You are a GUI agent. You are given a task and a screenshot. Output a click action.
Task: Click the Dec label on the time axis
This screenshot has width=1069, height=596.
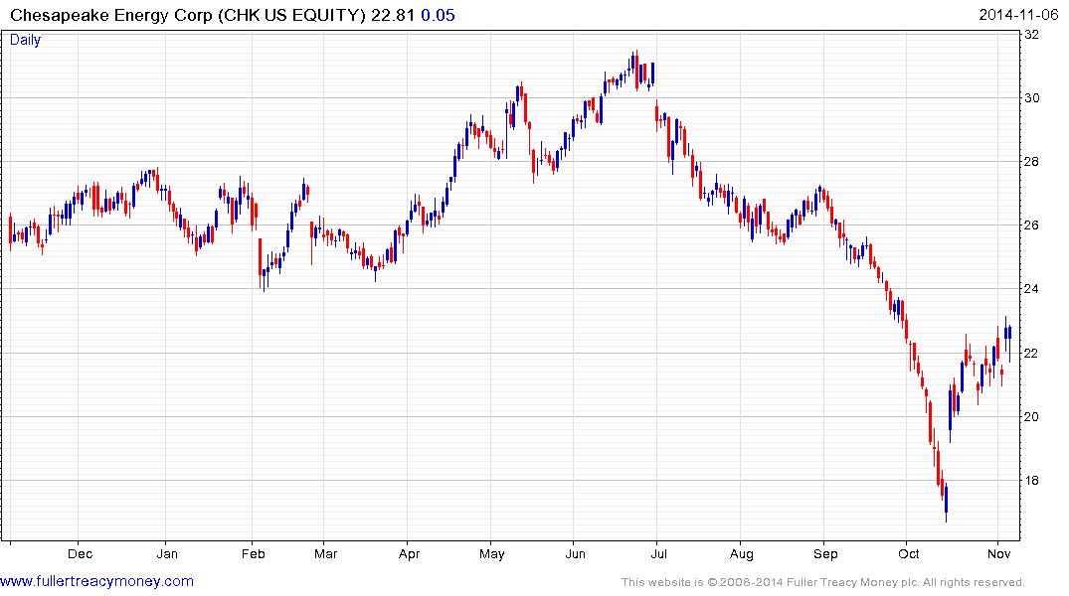(80, 553)
